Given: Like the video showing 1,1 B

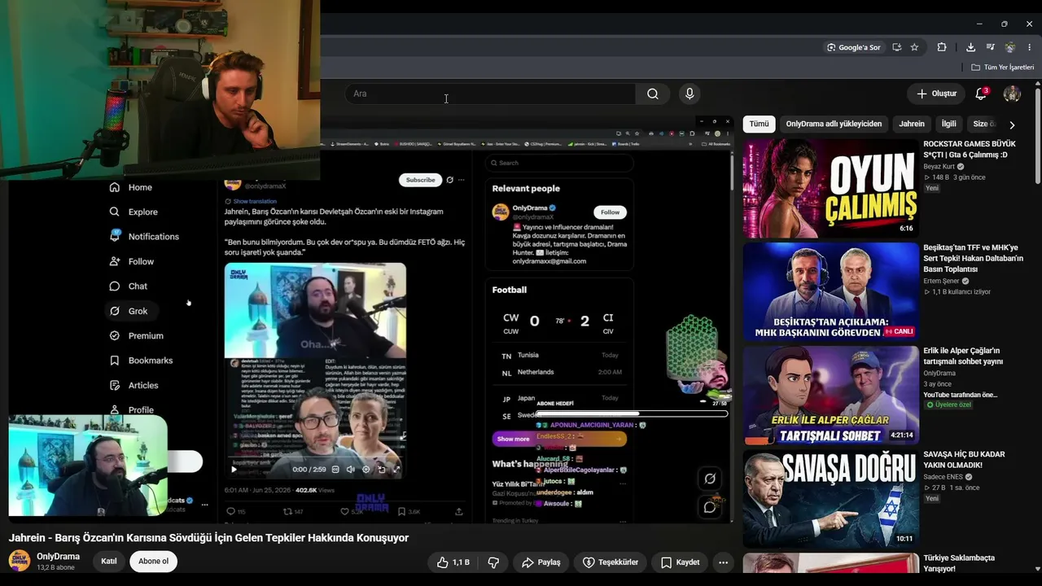Looking at the screenshot, I should click(452, 562).
